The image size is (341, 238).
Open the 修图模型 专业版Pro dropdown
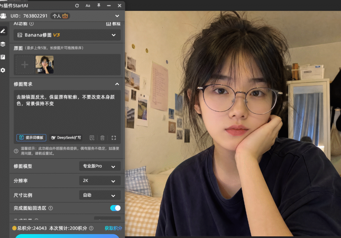100,166
